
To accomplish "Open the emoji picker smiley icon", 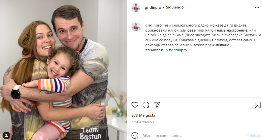I will pyautogui.click(x=135, y=135).
